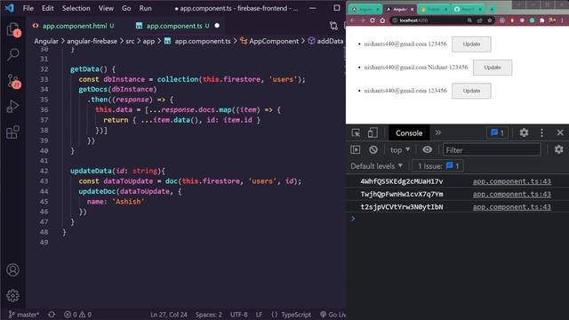This screenshot has width=569, height=320.
Task: Open console settings gear next to Filter
Action: [x=559, y=149]
